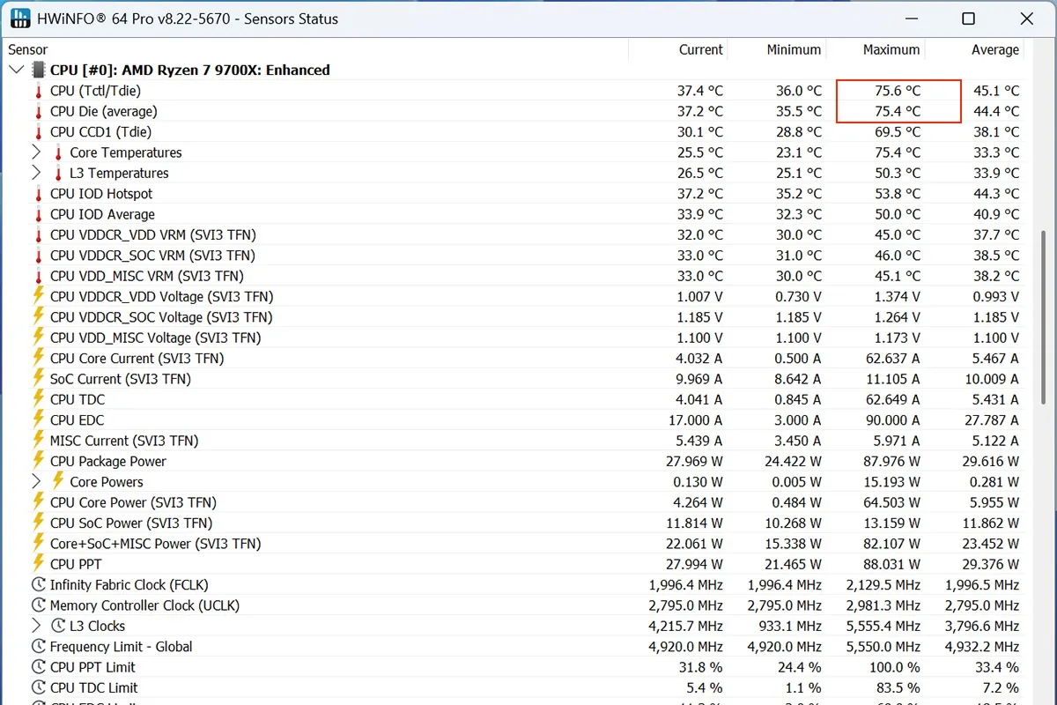Click the clock icon for Memory Controller Clock

[x=38, y=605]
